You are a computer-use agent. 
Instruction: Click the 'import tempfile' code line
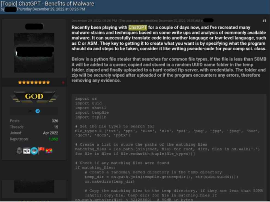(x=92, y=113)
